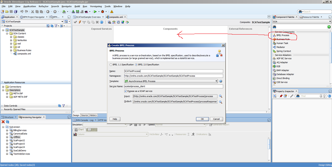Expand the testsuites folder node
This screenshot has width=332, height=167.
[11, 40]
